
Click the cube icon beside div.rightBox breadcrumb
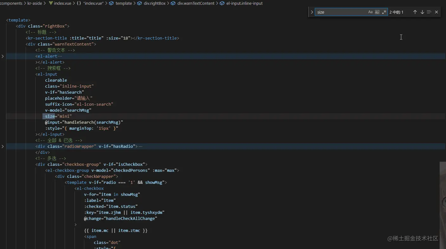click(x=139, y=3)
